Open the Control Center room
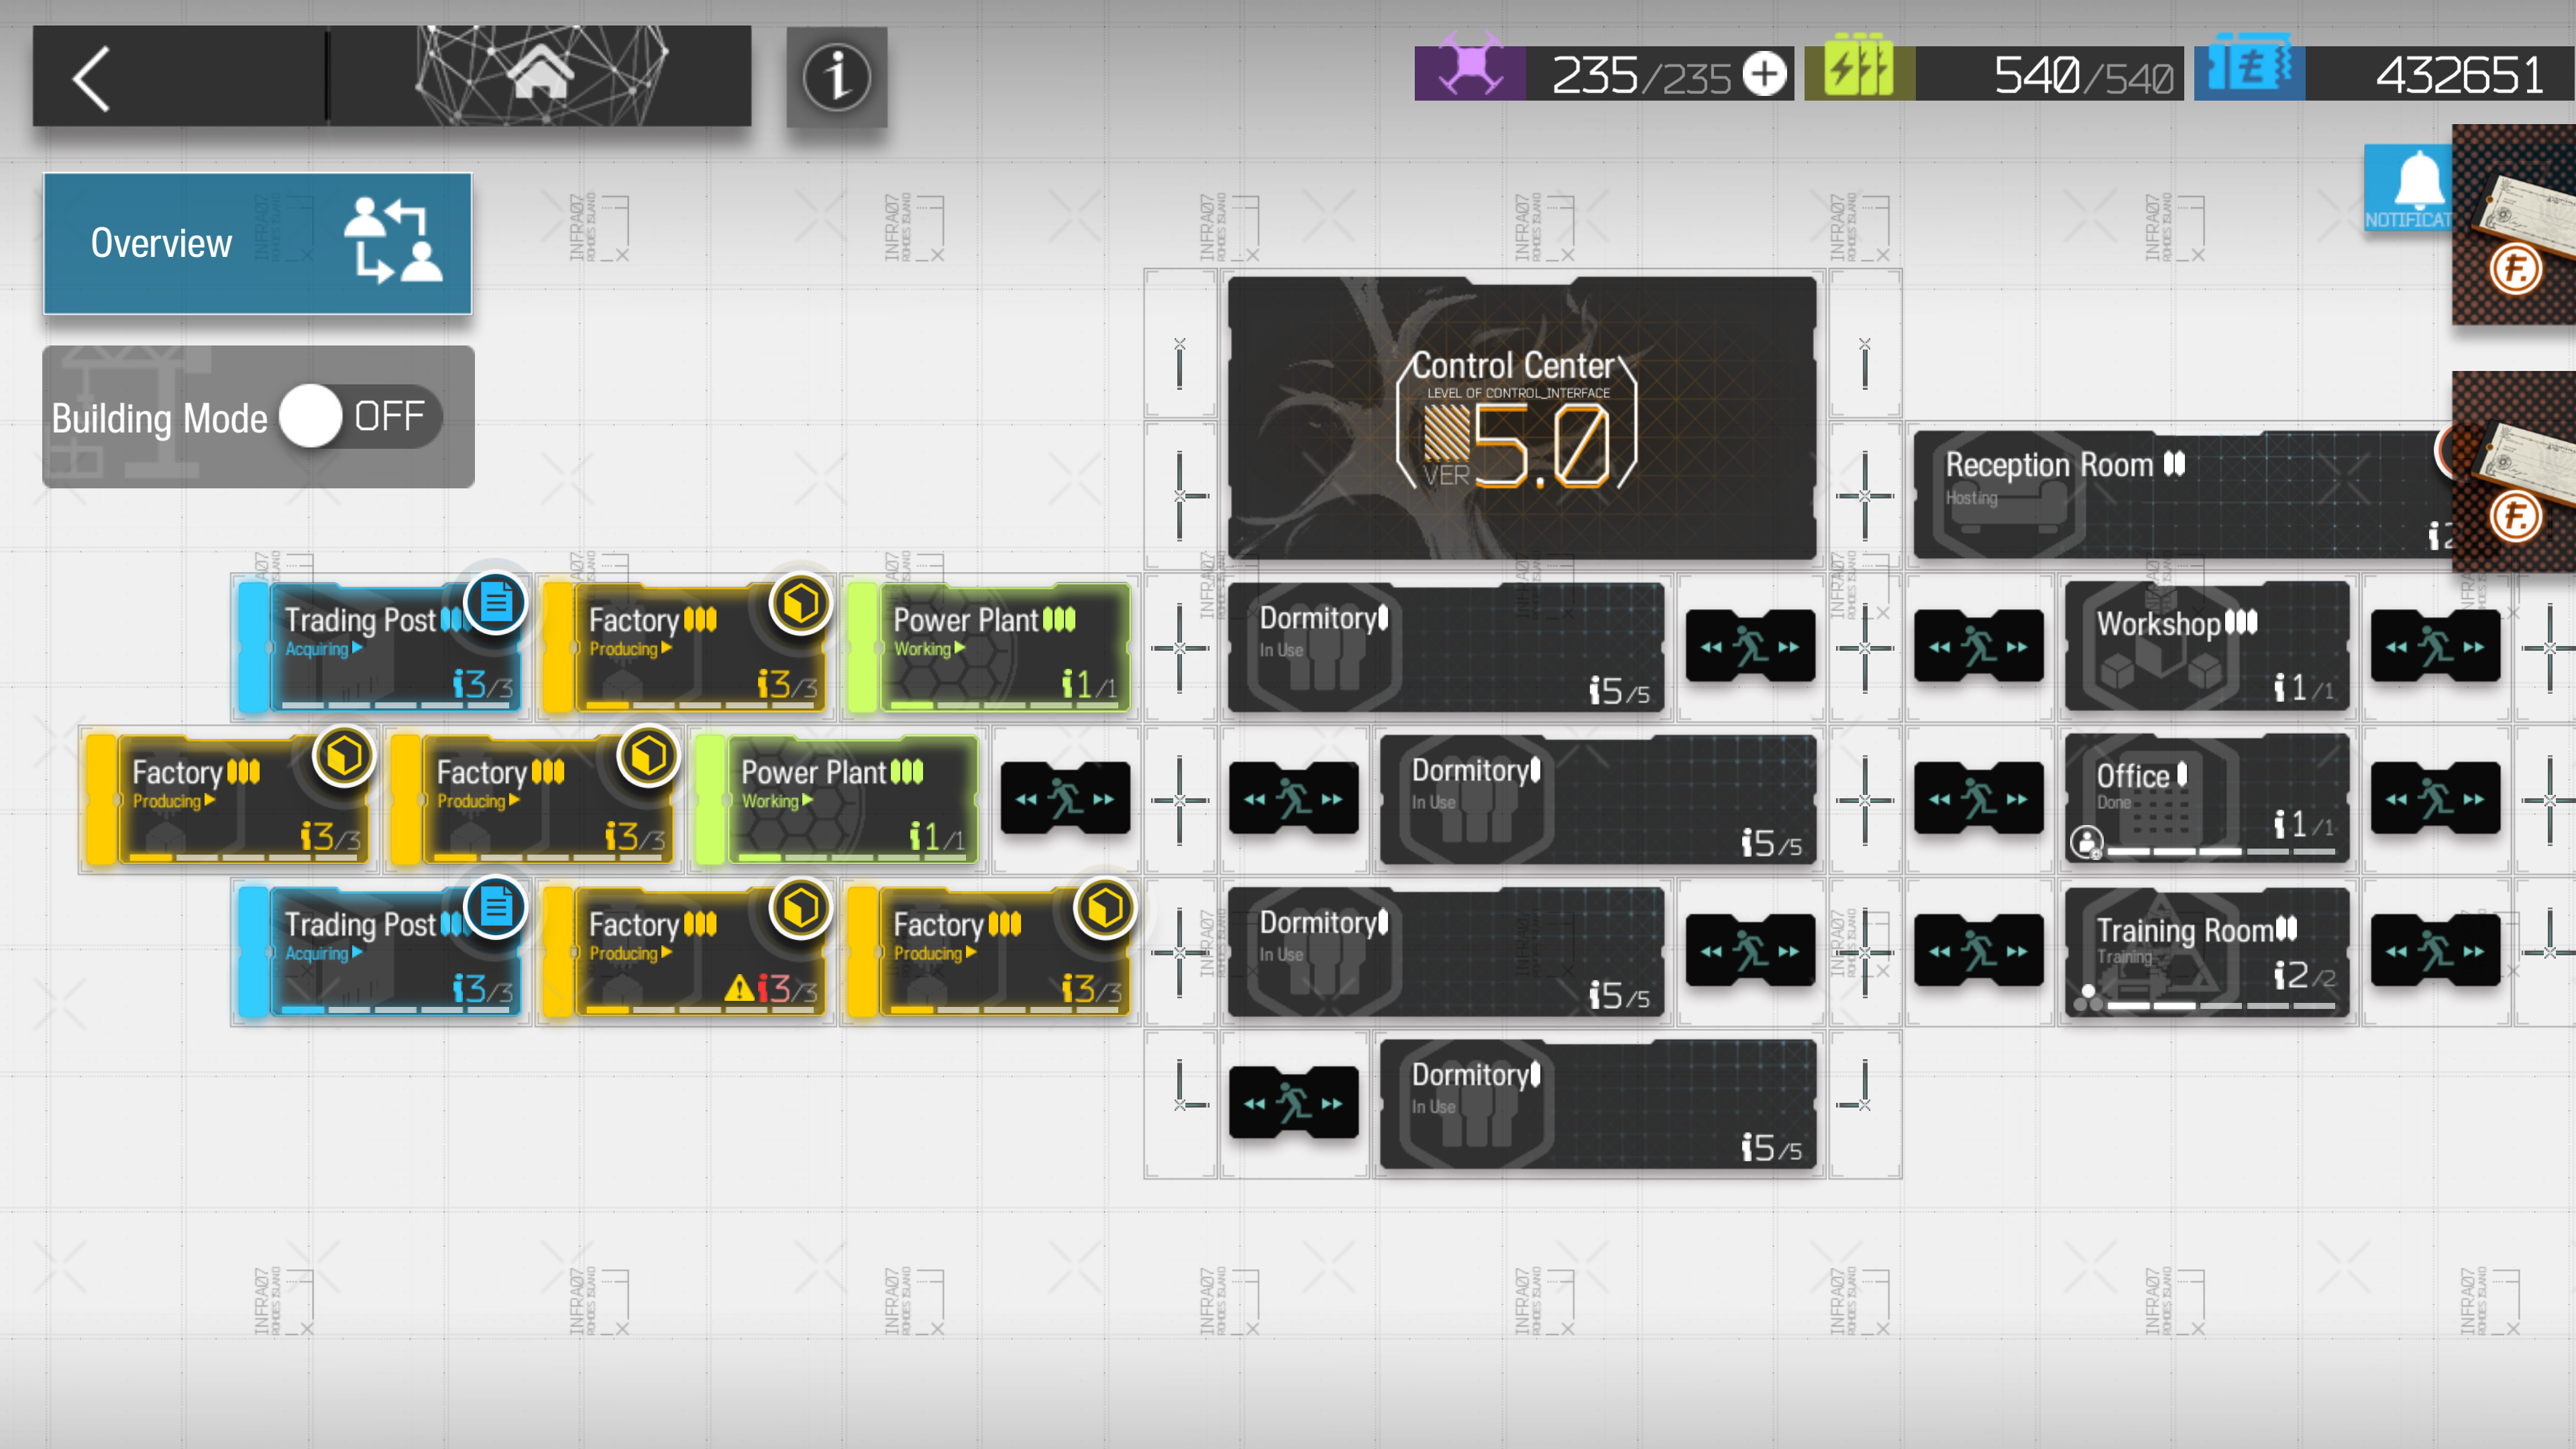Screen dimensions: 2576x1449 coord(1521,418)
